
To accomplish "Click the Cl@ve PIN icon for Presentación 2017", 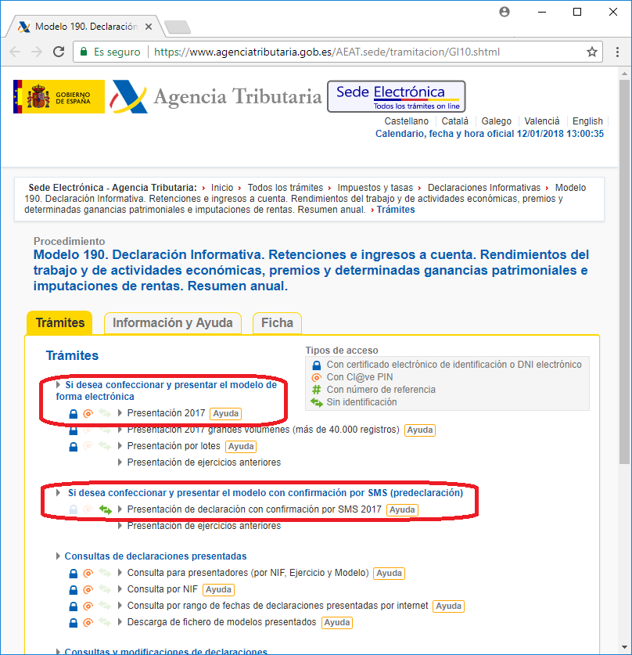I will (88, 413).
